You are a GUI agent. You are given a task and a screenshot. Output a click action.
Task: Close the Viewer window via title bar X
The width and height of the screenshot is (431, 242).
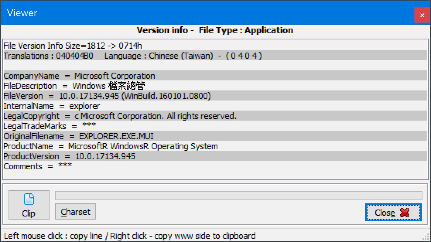422,15
